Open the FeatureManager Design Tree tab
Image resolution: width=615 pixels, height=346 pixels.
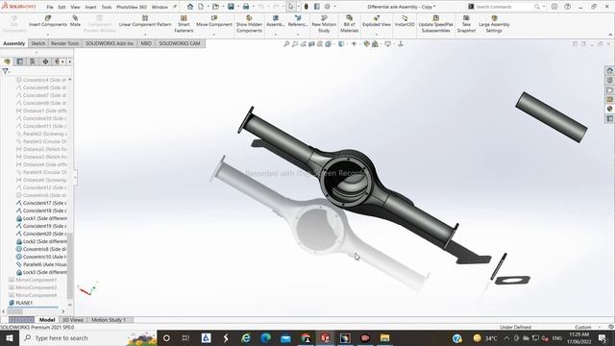pyautogui.click(x=7, y=62)
